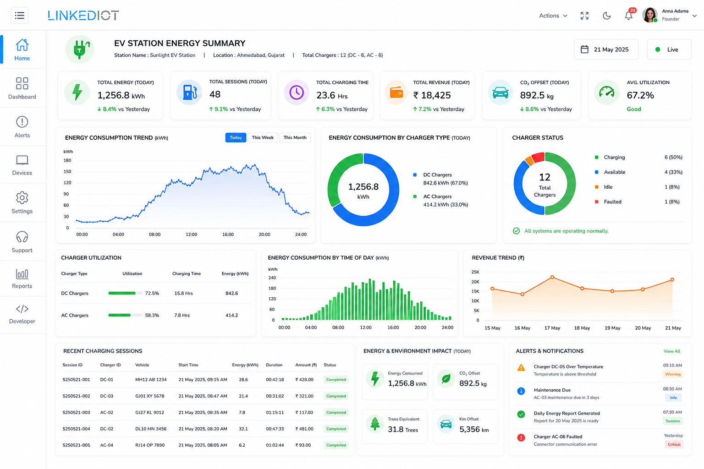Go to Devices in sidebar
Screen dimensions: 704x469
click(x=22, y=165)
